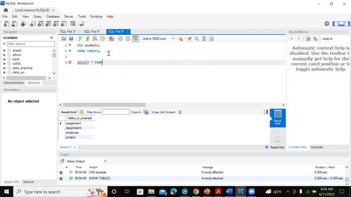Viewport: 351px width, 197px height.
Task: Expand the data_sci schema
Action: point(4,72)
